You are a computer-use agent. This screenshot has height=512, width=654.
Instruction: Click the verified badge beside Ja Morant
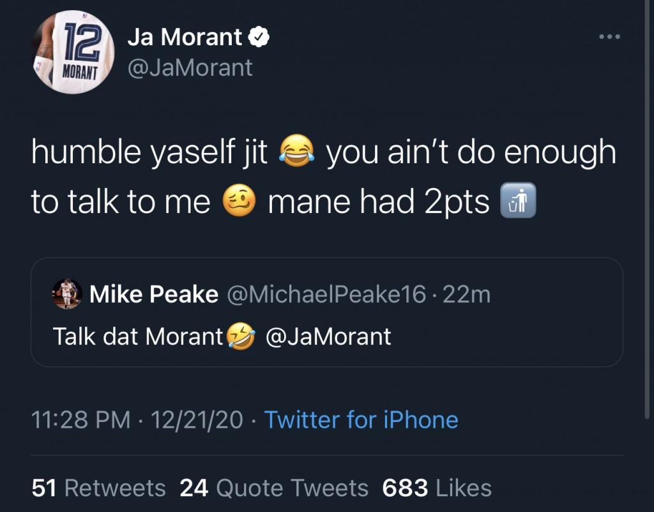[258, 38]
